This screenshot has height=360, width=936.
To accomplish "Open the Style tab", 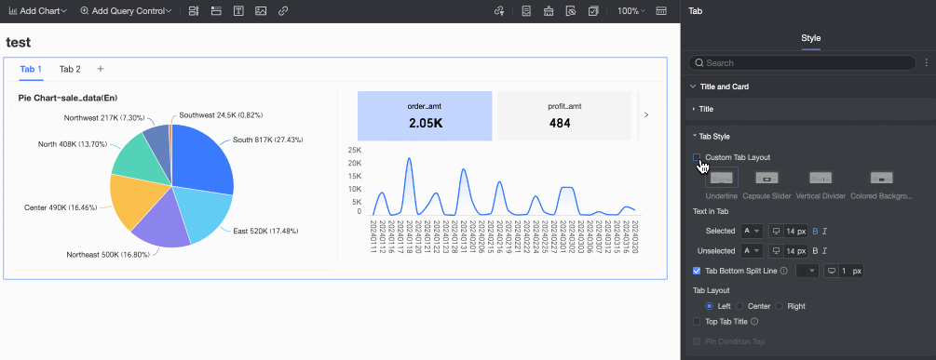I will tap(810, 38).
